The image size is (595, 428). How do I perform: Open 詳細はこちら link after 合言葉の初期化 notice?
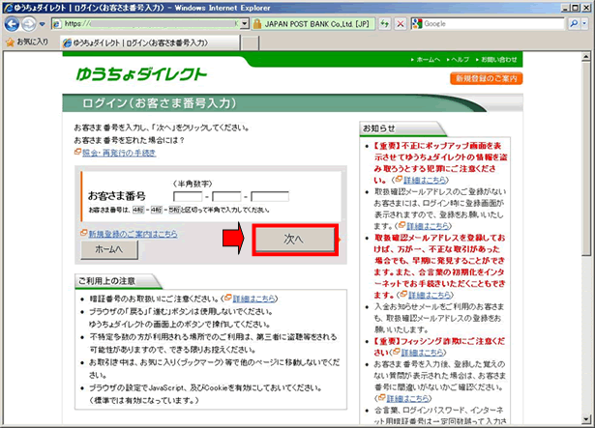(430, 295)
